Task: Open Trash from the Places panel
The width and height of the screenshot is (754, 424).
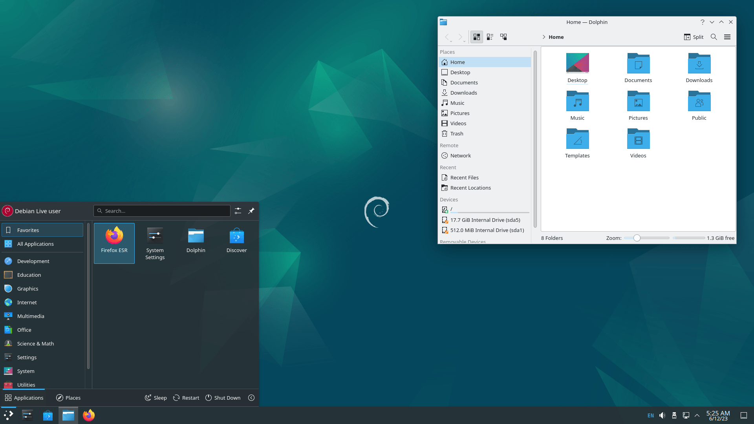Action: click(457, 133)
